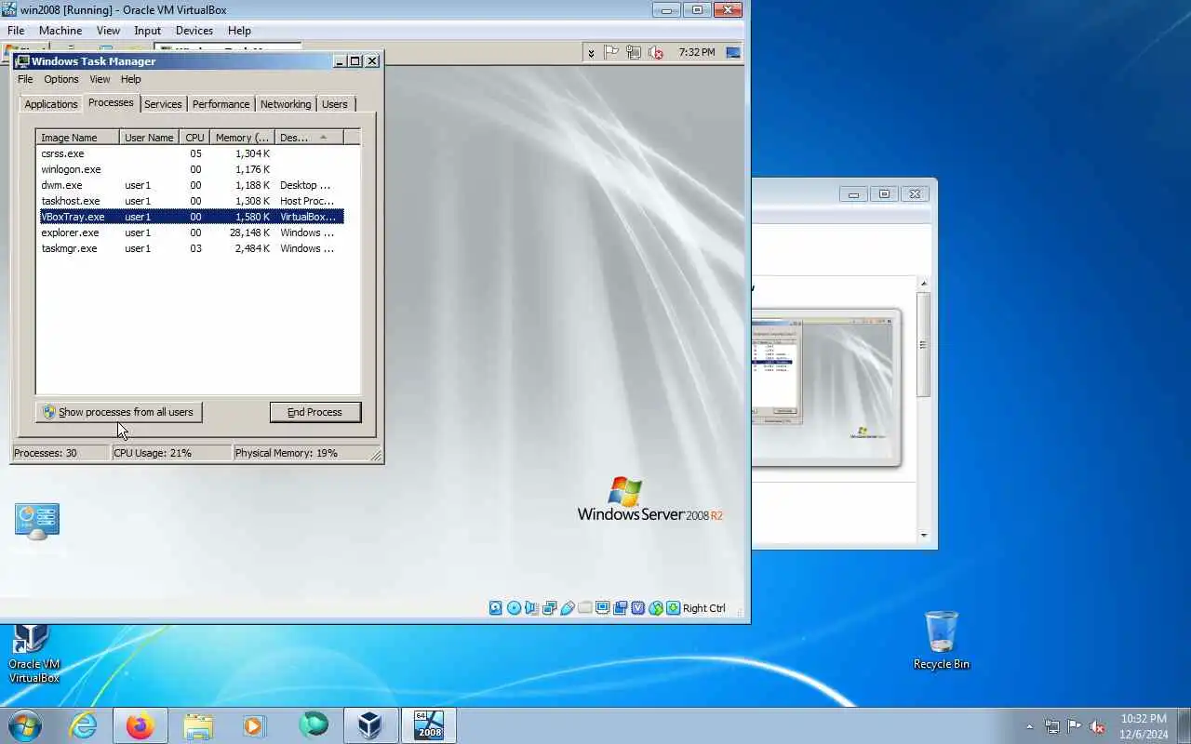Screen dimensions: 1191x744
Task: Click the host tray network icon
Action: 1052,726
